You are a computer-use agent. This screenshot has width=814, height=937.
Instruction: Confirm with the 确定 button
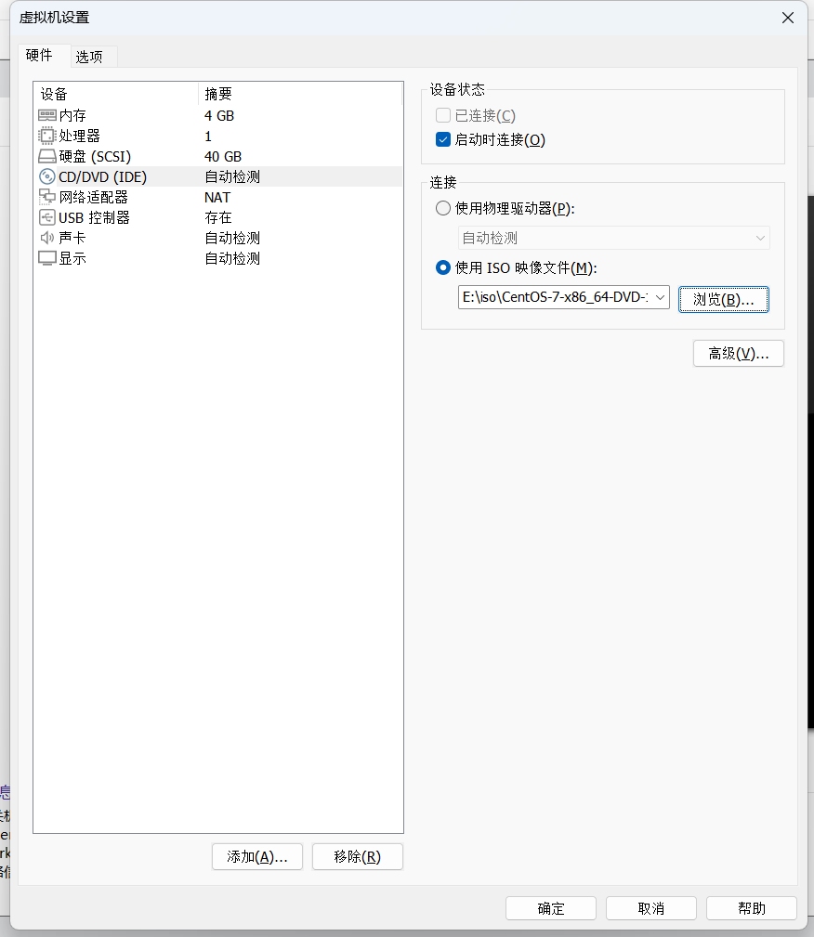(x=551, y=908)
